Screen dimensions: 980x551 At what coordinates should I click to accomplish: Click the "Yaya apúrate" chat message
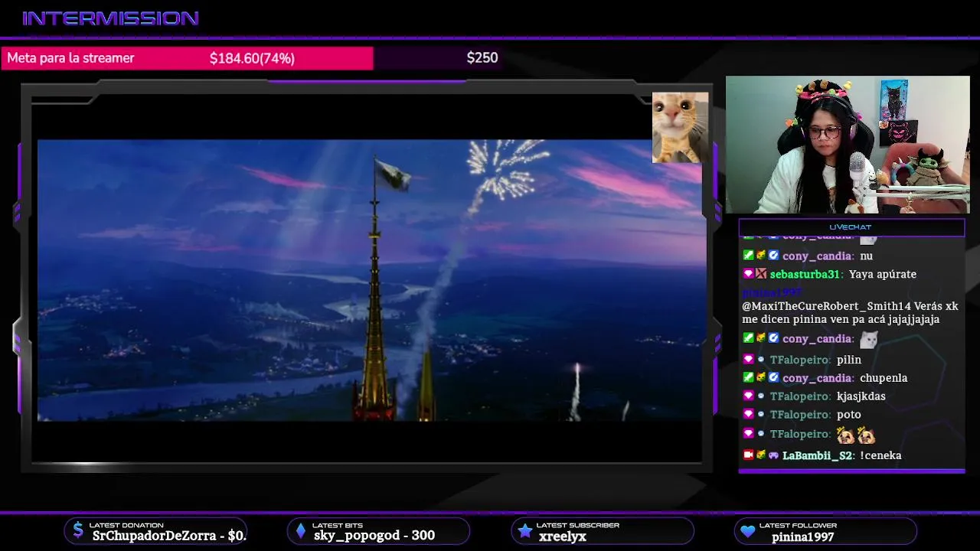pyautogui.click(x=883, y=274)
